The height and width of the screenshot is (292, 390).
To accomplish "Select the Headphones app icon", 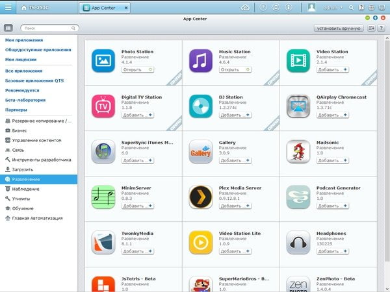I will click(298, 243).
